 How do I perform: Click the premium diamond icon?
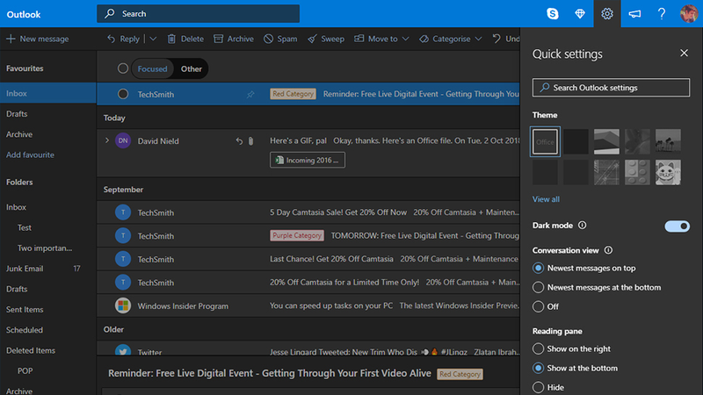coord(580,14)
